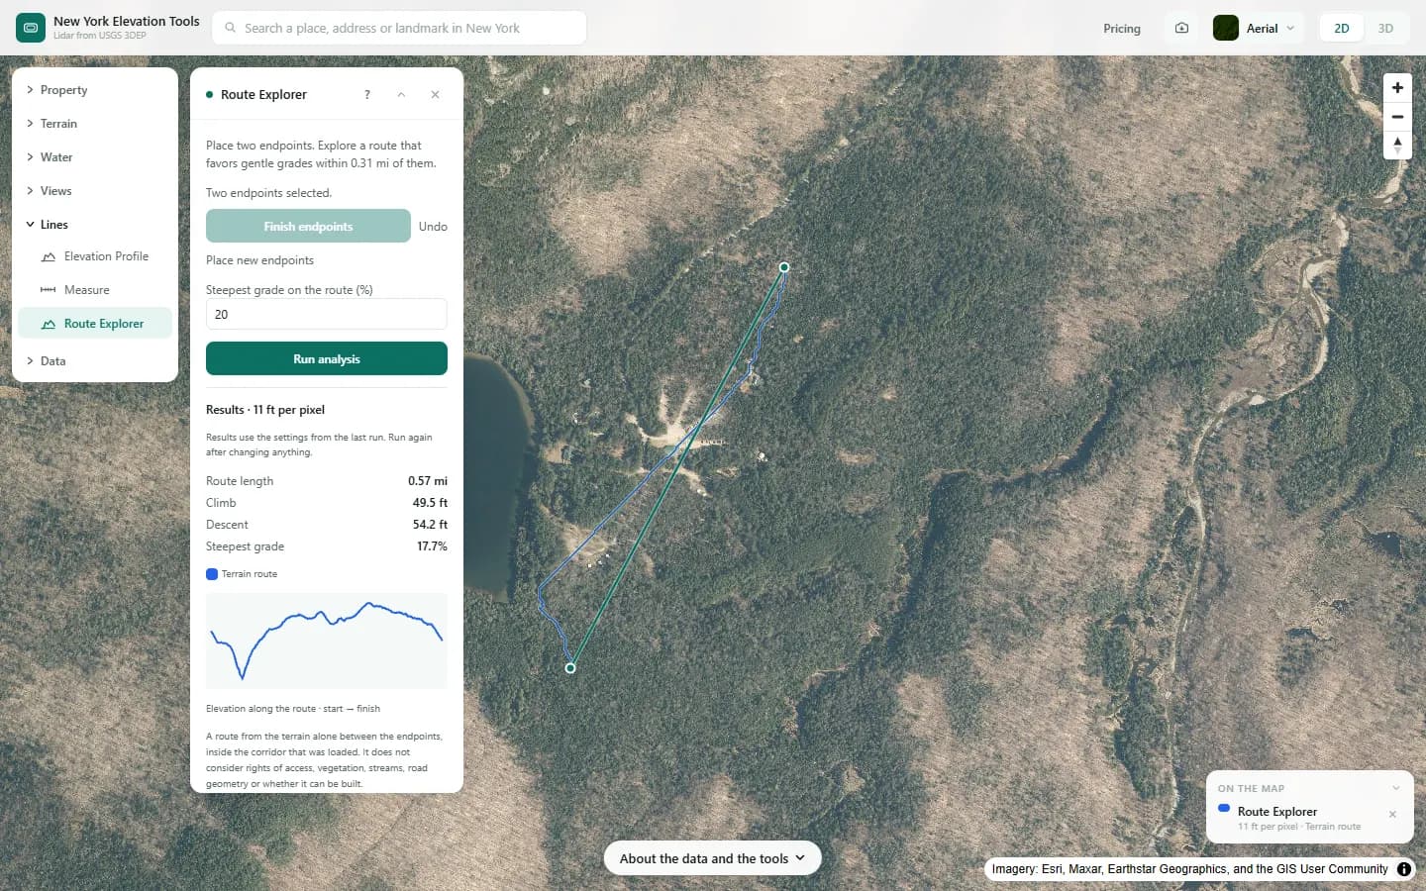Click the camera screenshot icon in header
This screenshot has width=1426, height=891.
(x=1181, y=28)
